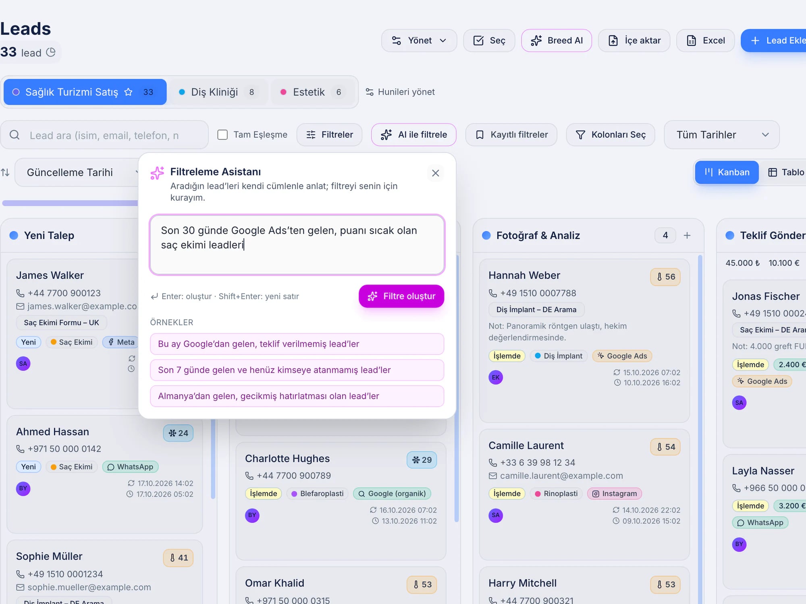
Task: Toggle the AI ile filtrele button
Action: pos(414,134)
